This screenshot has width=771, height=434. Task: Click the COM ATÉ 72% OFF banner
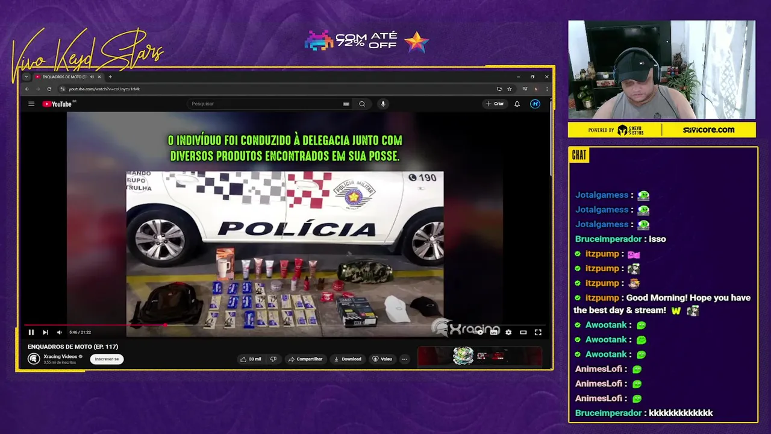click(x=366, y=41)
